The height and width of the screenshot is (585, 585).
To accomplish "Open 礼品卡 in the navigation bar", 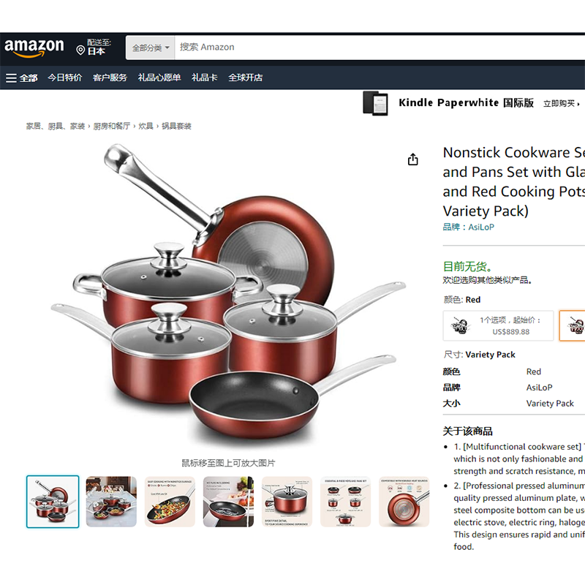I will pyautogui.click(x=205, y=78).
